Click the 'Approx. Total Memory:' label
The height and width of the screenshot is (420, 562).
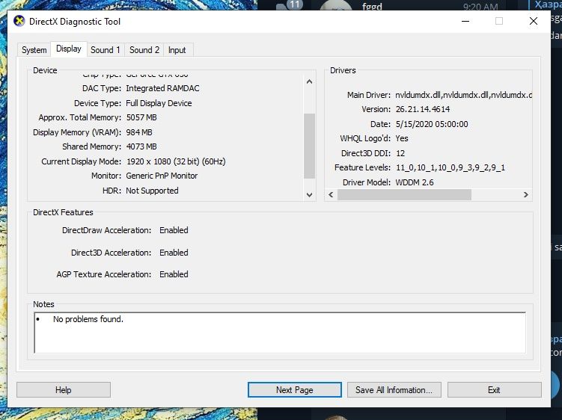[80, 117]
